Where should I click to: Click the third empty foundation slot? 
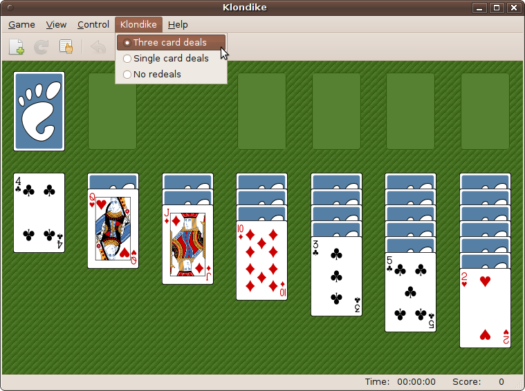point(410,111)
